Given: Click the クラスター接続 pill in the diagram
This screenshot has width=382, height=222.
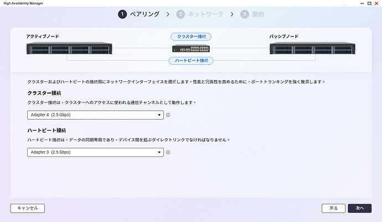Looking at the screenshot, I should point(191,37).
